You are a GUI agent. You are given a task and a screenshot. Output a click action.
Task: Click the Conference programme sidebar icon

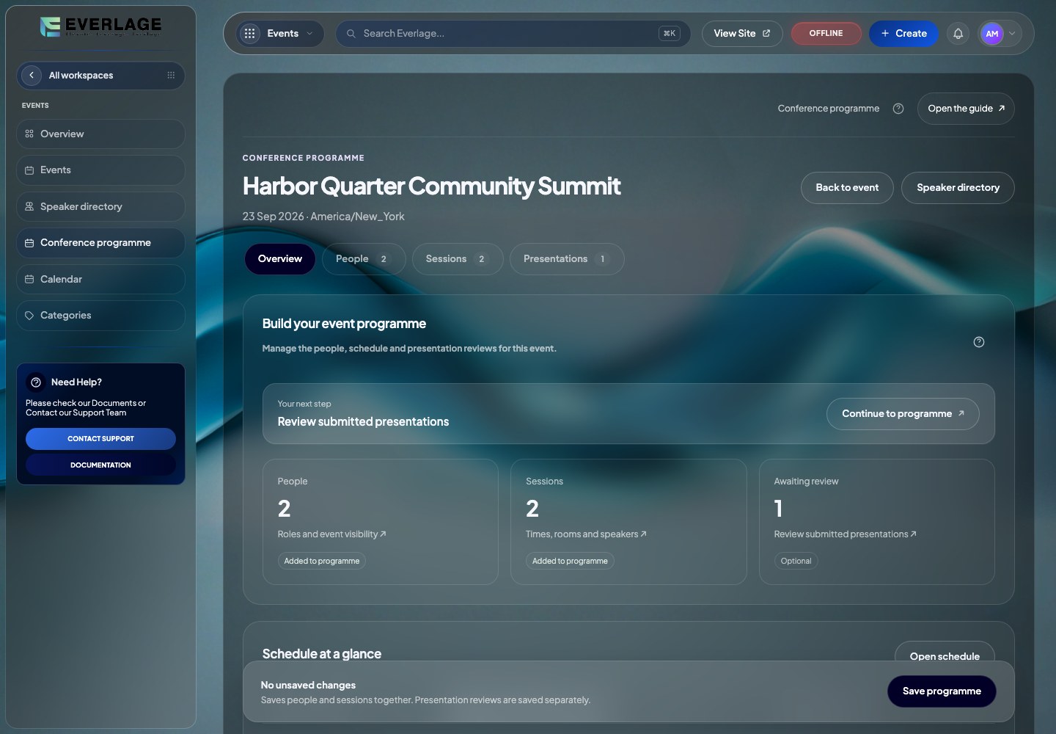29,243
